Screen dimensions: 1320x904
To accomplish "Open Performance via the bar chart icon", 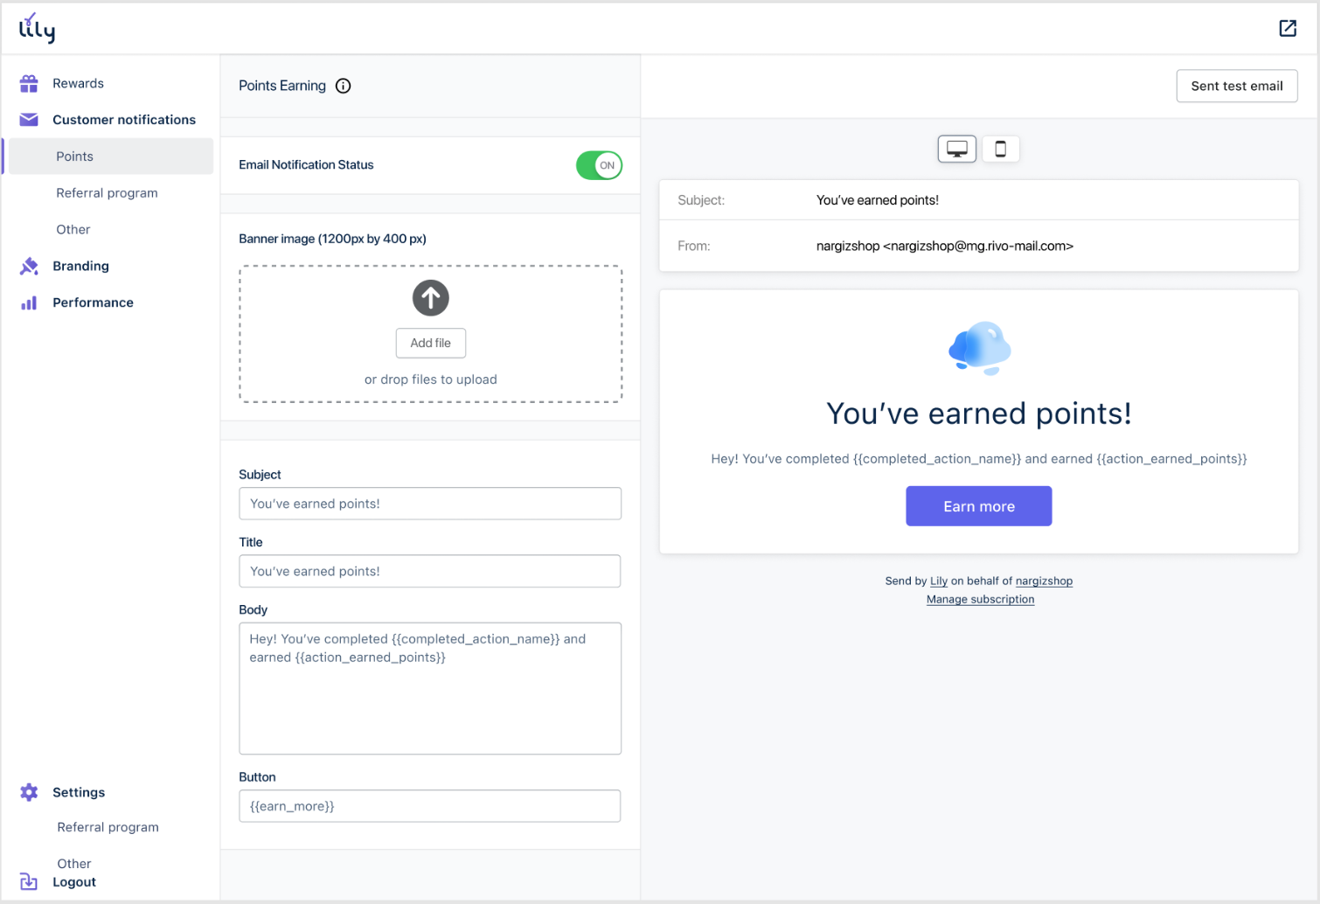I will pos(29,302).
